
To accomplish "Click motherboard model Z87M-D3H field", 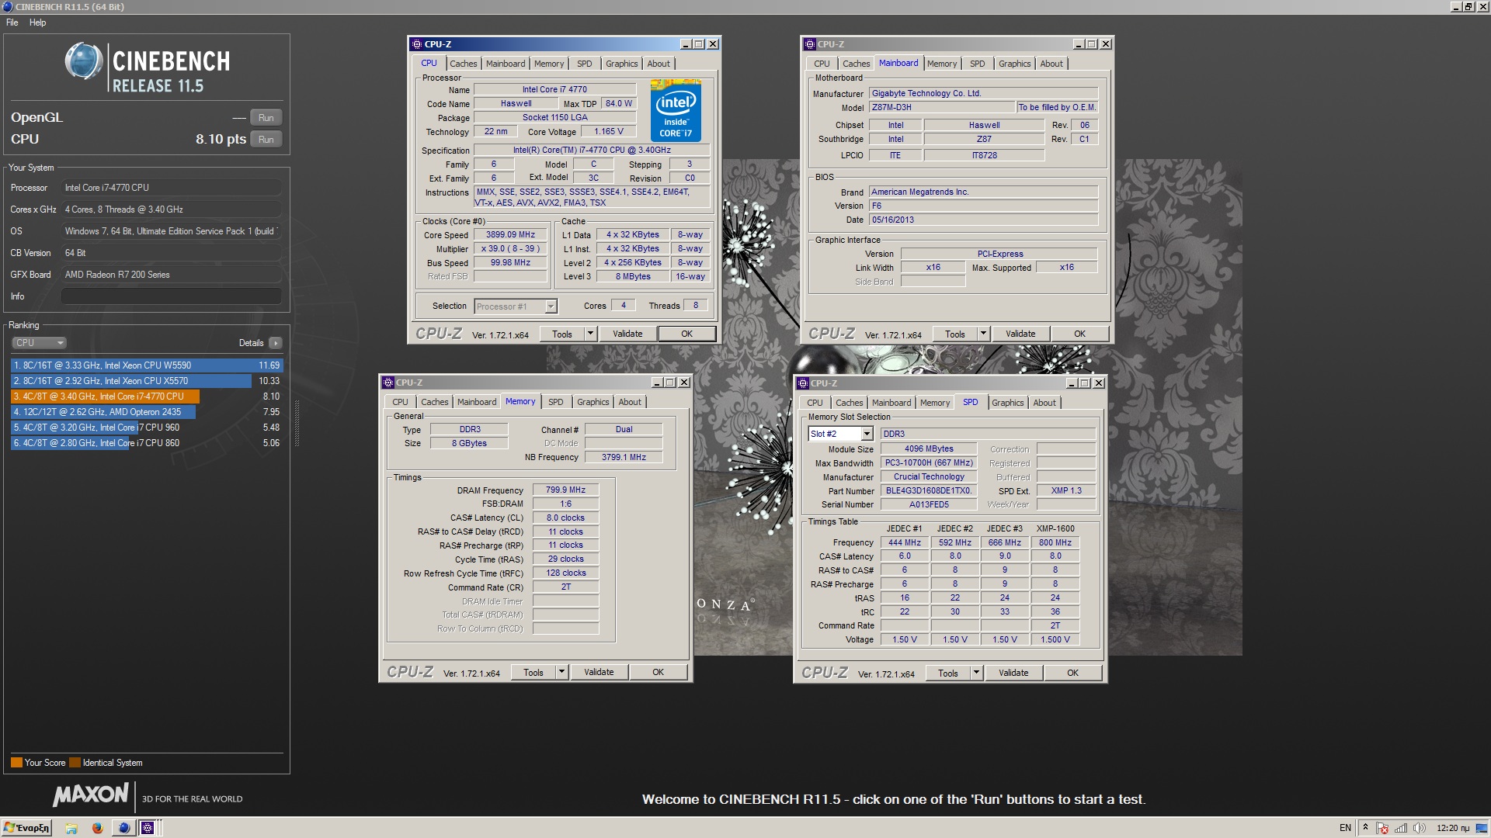I will tap(942, 108).
